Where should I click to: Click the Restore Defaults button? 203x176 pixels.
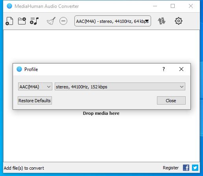click(x=35, y=101)
